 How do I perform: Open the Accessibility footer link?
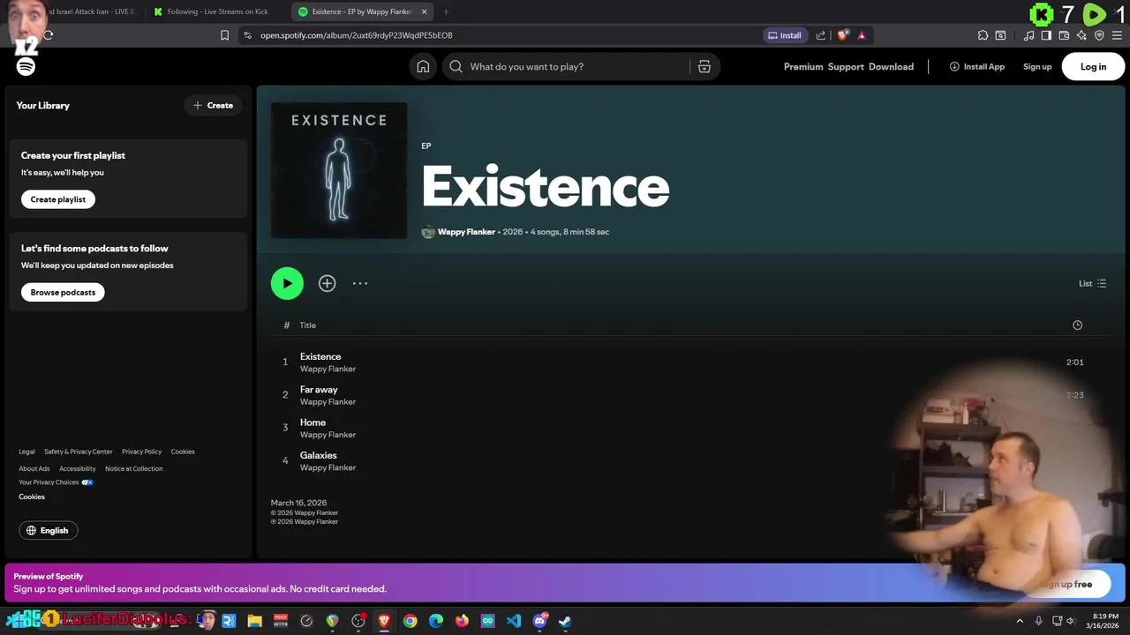(x=78, y=468)
